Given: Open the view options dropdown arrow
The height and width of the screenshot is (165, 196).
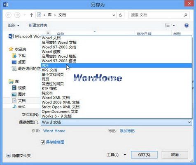Looking at the screenshot, I should pyautogui.click(x=174, y=25).
